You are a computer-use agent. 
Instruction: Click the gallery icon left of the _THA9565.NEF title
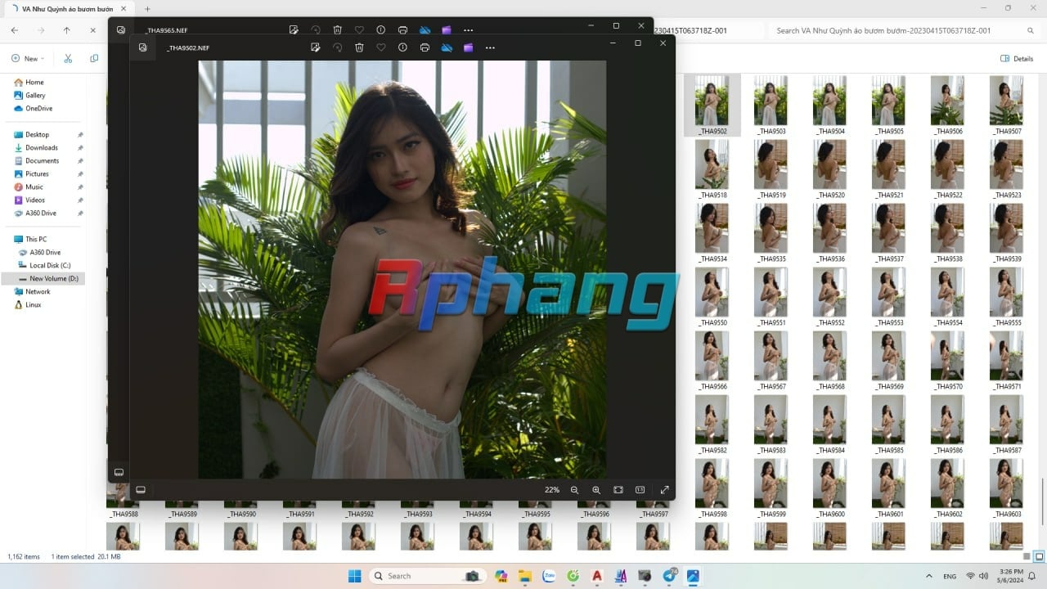pos(121,30)
